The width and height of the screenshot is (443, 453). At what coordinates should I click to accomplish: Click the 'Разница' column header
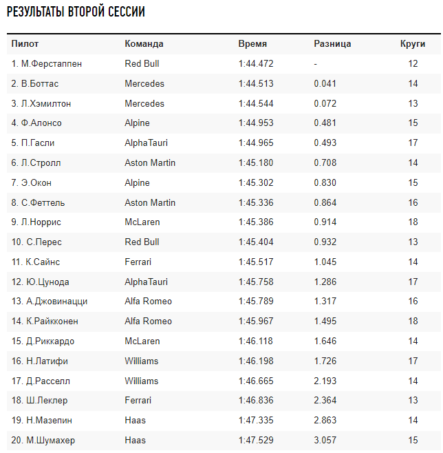pos(332,44)
